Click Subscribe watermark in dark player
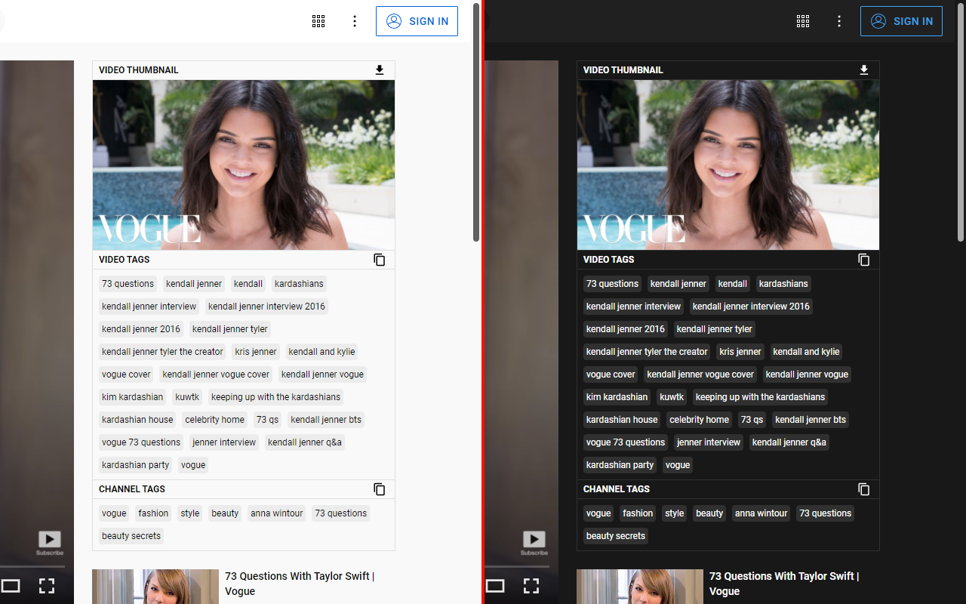The image size is (966, 604). click(x=534, y=543)
